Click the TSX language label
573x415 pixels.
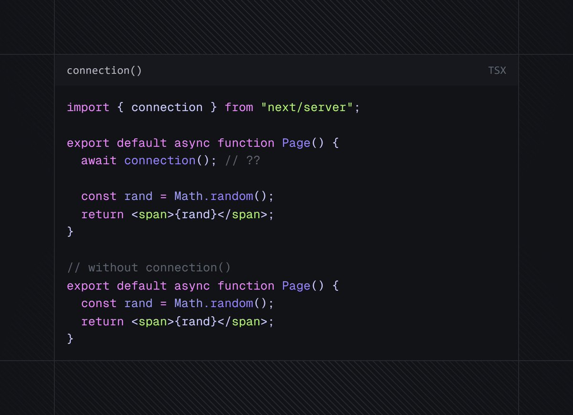pyautogui.click(x=497, y=71)
